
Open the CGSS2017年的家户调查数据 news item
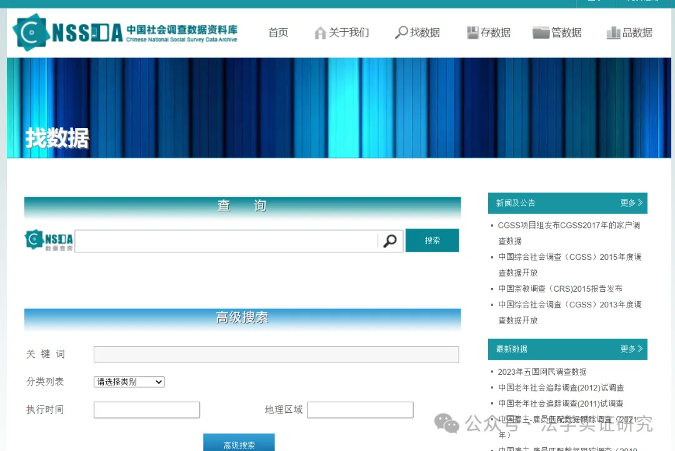point(569,233)
